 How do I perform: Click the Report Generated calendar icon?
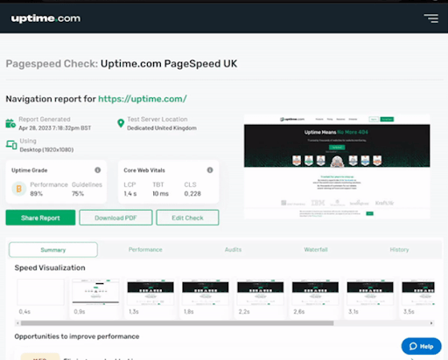click(10, 123)
